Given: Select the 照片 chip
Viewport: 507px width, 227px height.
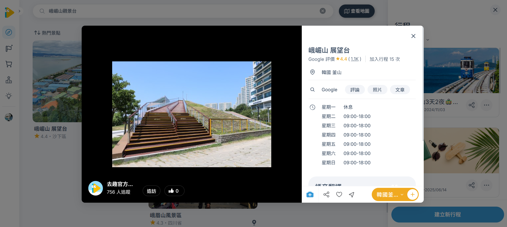Looking at the screenshot, I should [x=377, y=90].
